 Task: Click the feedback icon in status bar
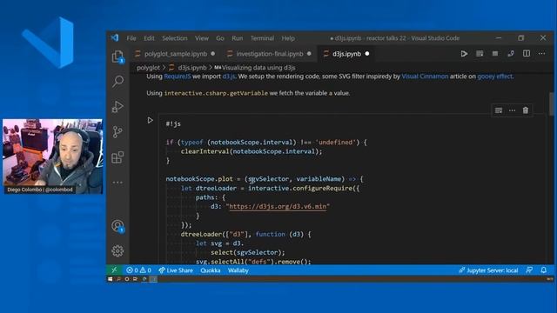(529, 270)
